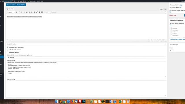Open Photoshop from the dock
185x104 pixels.
point(84,101)
